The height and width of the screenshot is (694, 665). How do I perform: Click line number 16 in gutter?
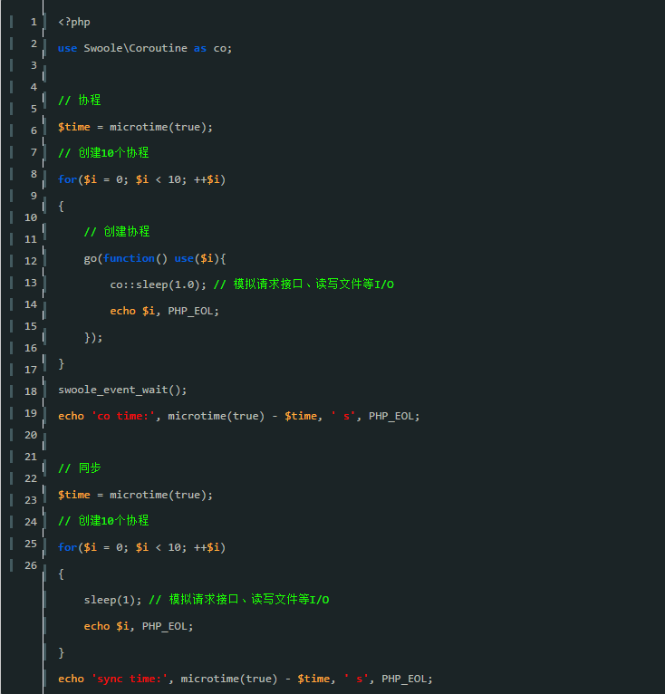pos(31,348)
